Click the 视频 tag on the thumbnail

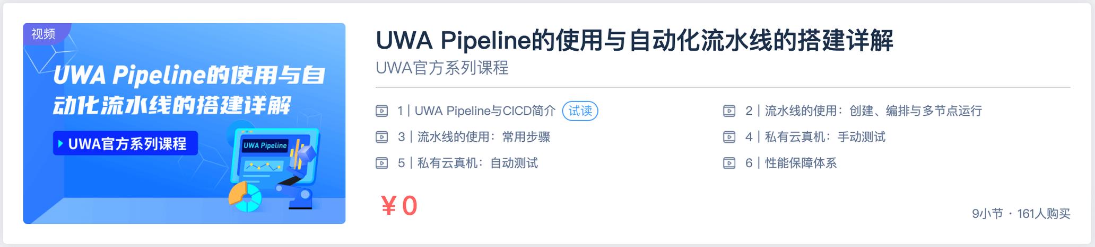[44, 34]
